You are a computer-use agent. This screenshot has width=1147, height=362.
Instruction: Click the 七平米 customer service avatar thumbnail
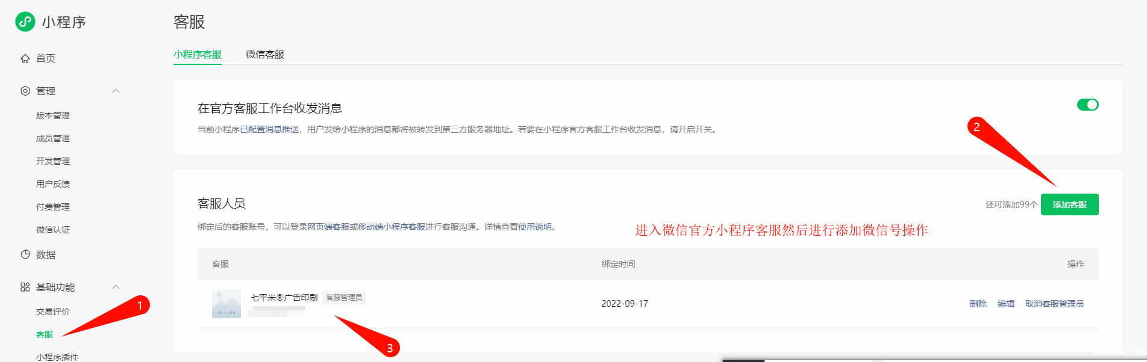[x=227, y=304]
